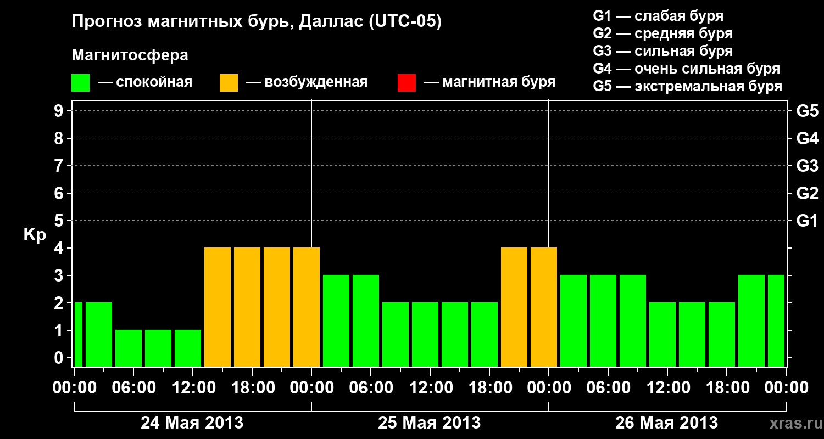824x439 pixels.
Task: Click the green 'спокойная' legend swatch
Action: coord(80,82)
